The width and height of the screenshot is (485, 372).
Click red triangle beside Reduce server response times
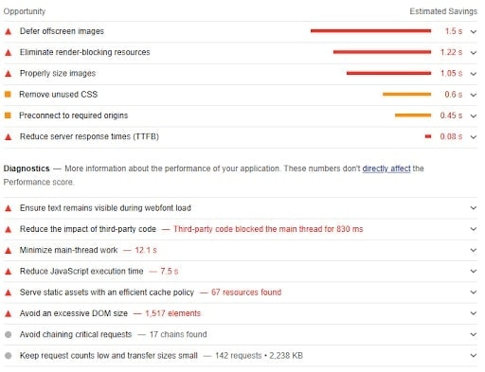(x=9, y=136)
